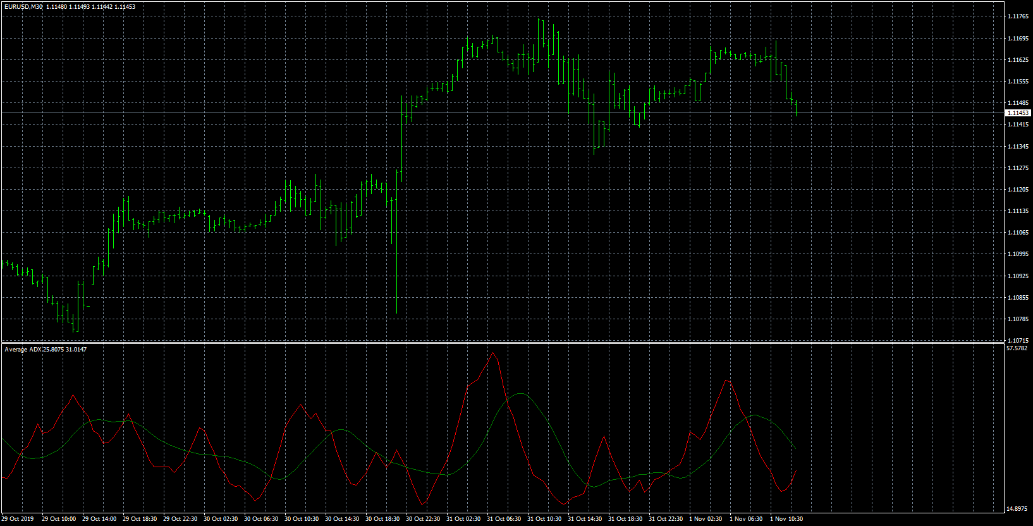Click the 1.11765 price axis label

point(1018,16)
